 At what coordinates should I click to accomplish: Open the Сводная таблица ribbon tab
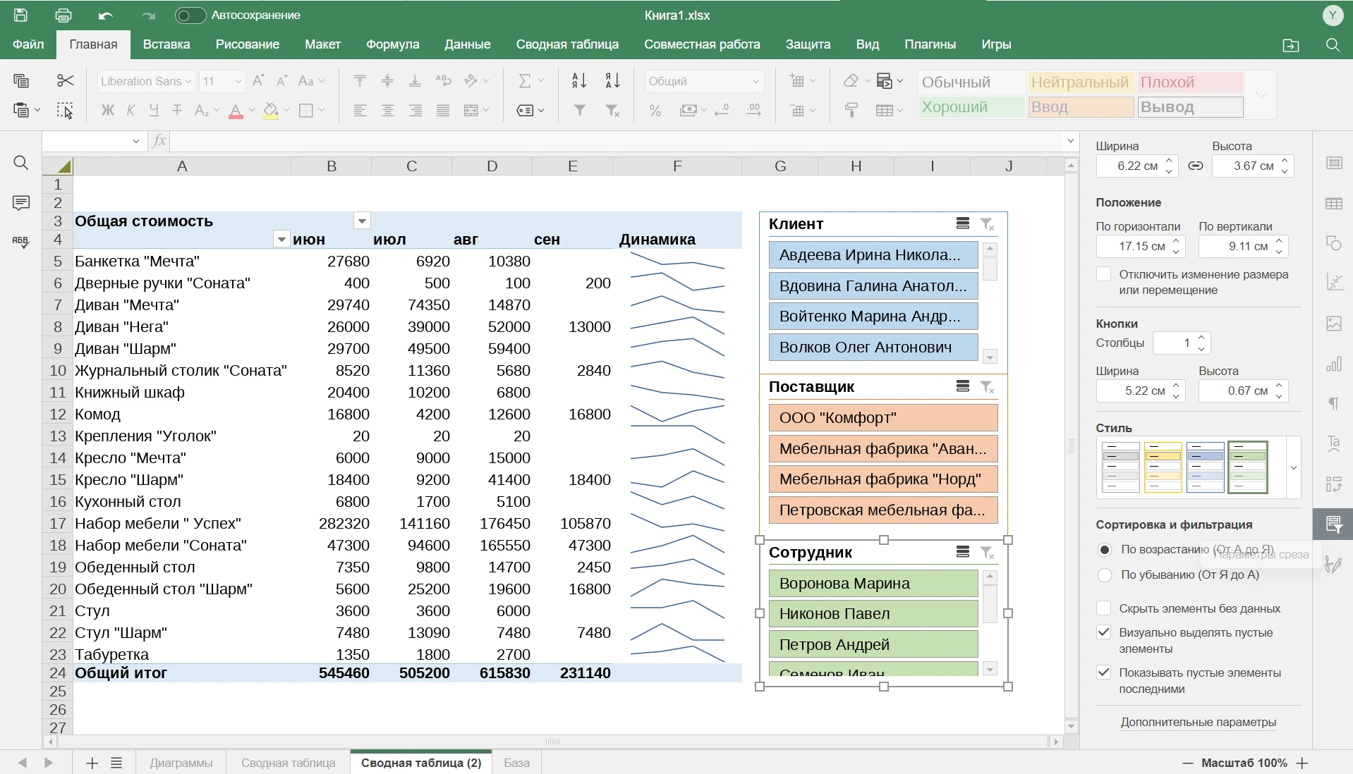567,44
